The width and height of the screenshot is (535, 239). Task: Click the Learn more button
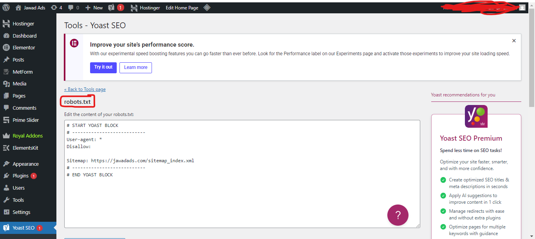coord(136,67)
